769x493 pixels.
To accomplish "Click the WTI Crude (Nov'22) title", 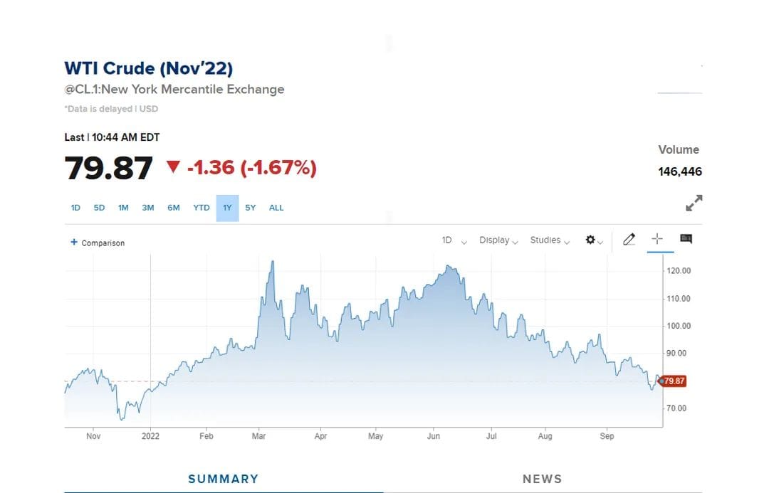I will click(148, 68).
